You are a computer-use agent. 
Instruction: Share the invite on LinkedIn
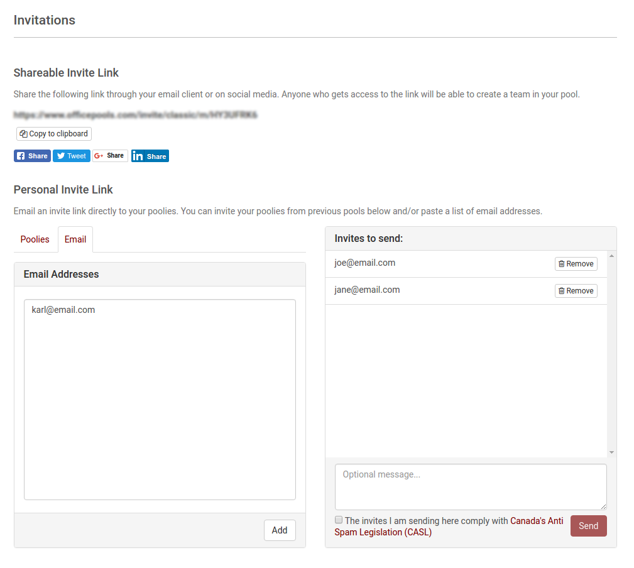coord(150,156)
